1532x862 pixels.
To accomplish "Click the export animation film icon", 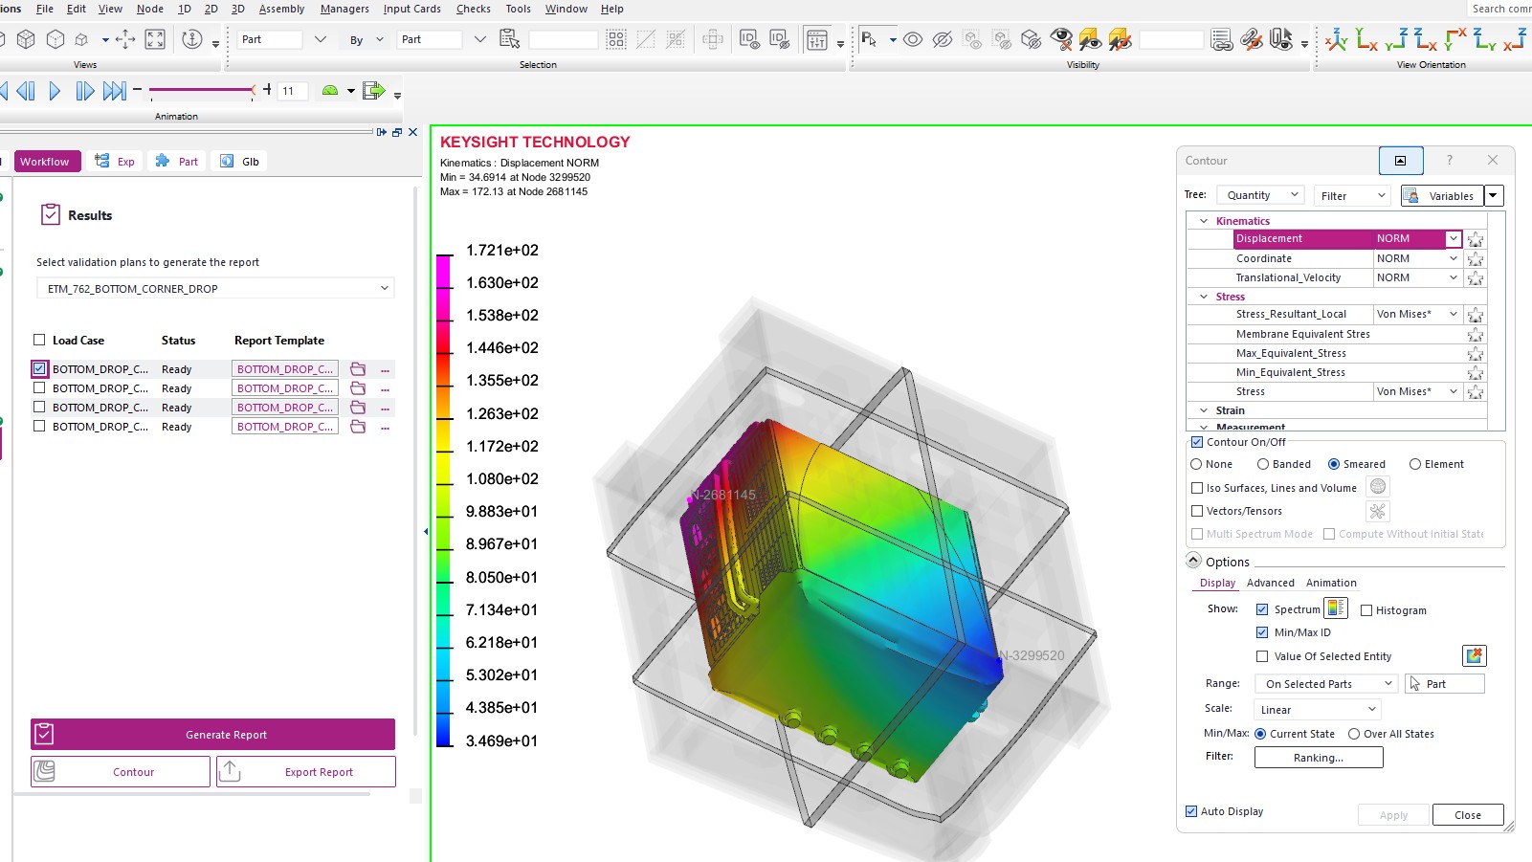I will [374, 91].
